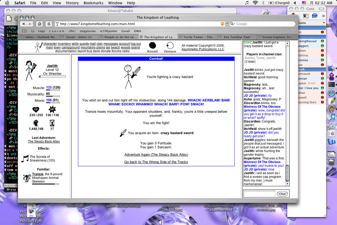This screenshot has height=225, width=337.
Task: Close the Gmail Inbox tab
Action: click(62, 37)
